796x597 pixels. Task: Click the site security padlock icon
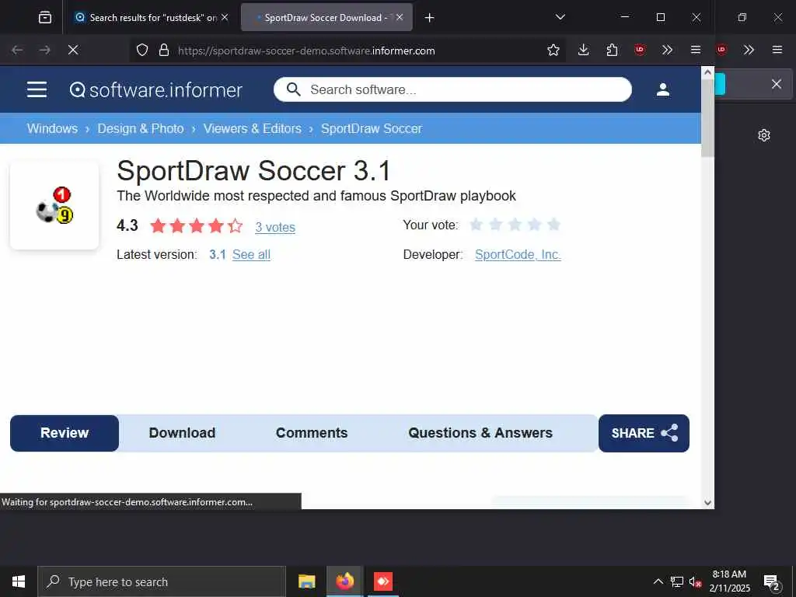[x=163, y=50]
